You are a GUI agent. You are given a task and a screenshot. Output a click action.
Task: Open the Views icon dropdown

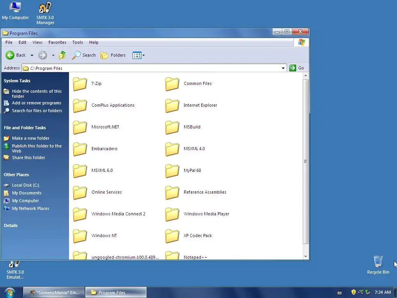click(x=138, y=55)
